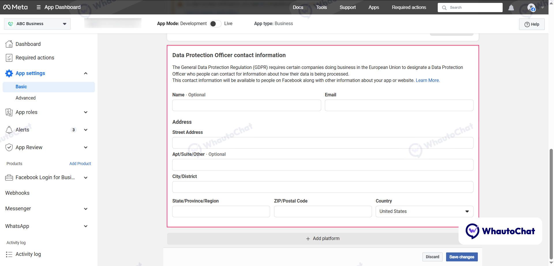Click the Required actions checklist icon
The width and height of the screenshot is (554, 266).
tap(9, 58)
